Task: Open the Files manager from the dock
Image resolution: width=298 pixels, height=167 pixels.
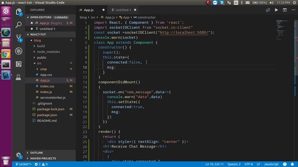Action: [6, 43]
